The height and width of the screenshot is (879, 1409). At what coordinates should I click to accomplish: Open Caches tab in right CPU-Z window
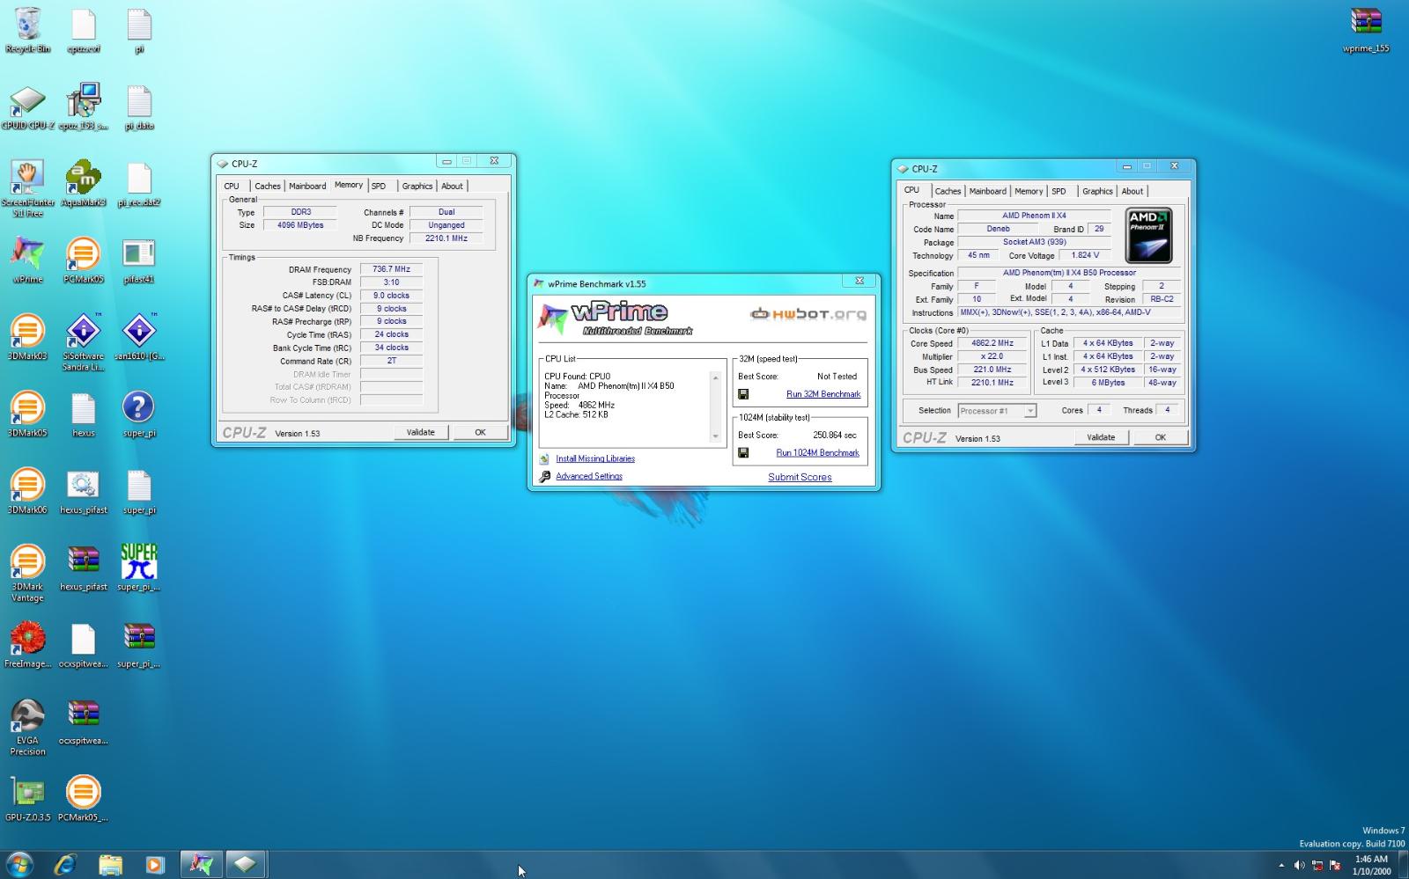coord(948,191)
